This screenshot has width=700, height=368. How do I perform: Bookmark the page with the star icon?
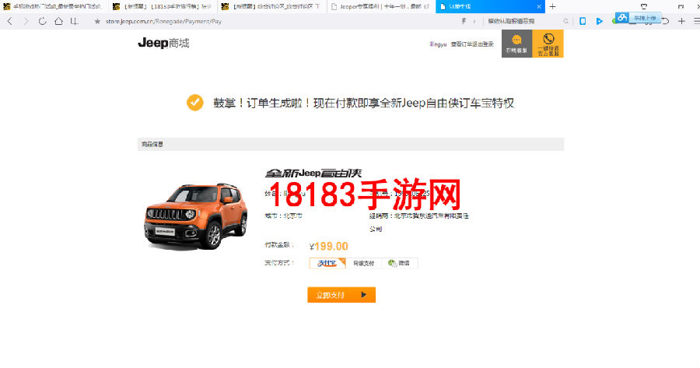pos(97,21)
